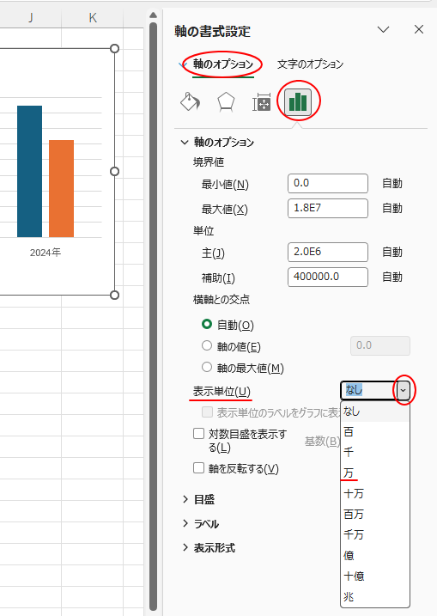Choose 十万 from display units list

pyautogui.click(x=375, y=493)
